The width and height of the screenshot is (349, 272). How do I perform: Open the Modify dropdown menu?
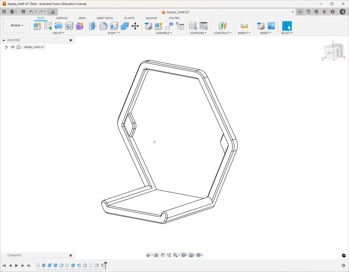coord(113,33)
